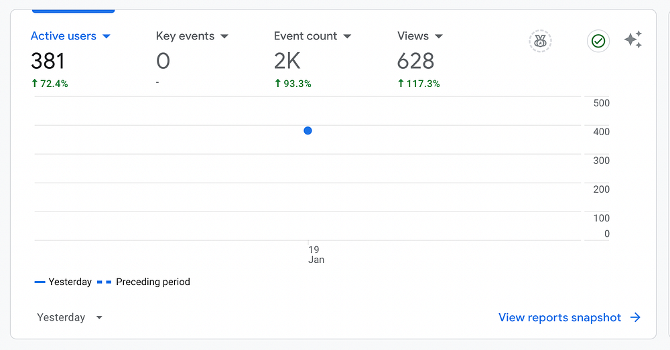The width and height of the screenshot is (670, 350).
Task: Click the green up arrow beside 117.3%
Action: 401,84
